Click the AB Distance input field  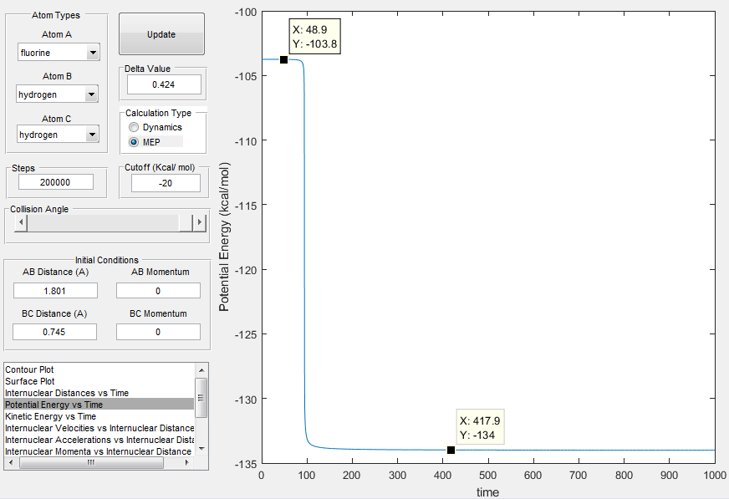point(55,291)
